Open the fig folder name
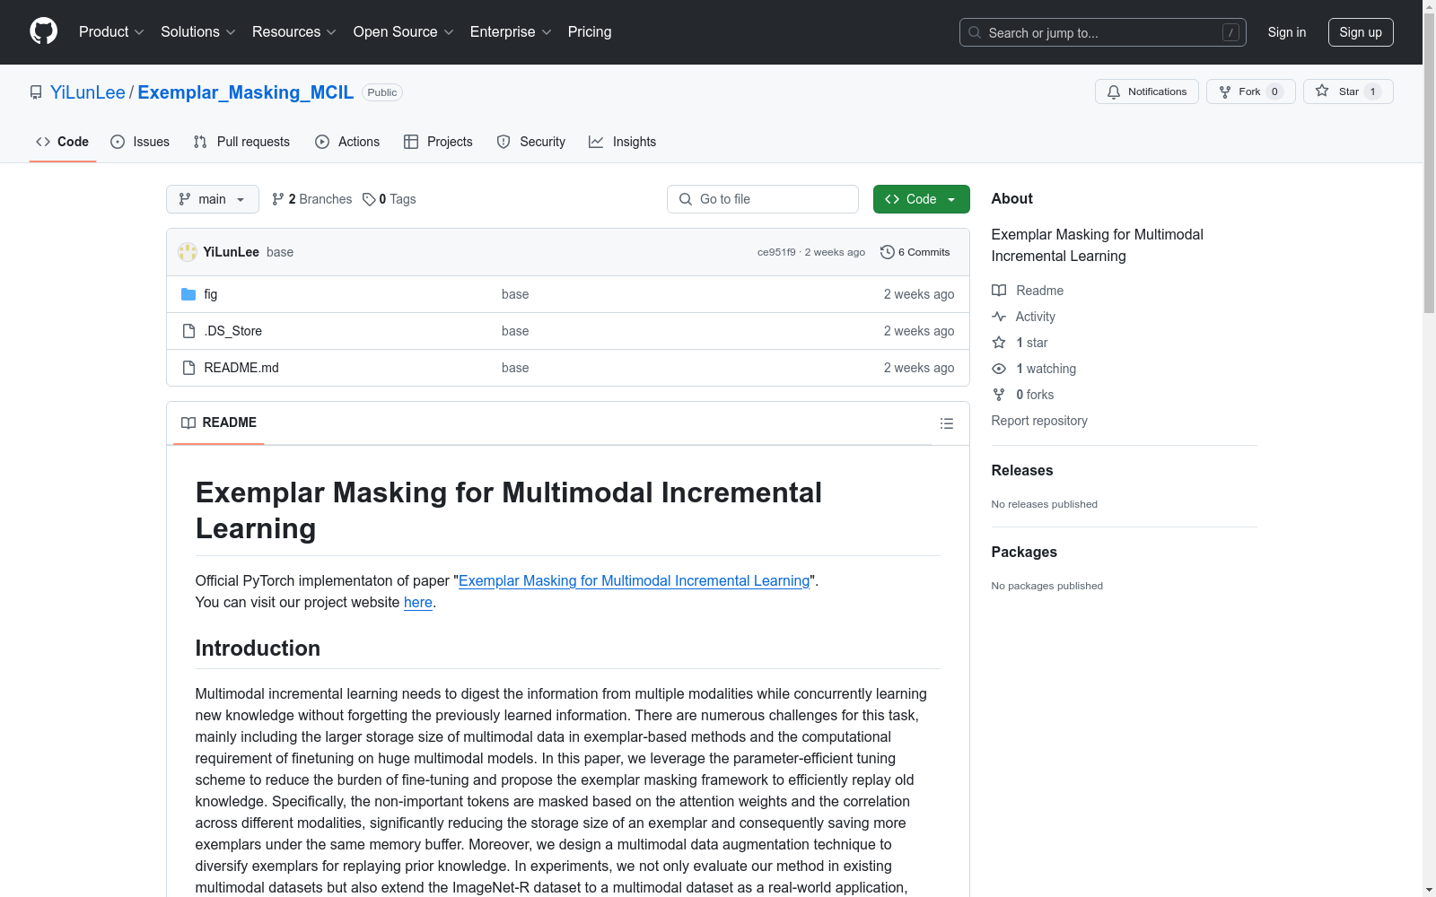 coord(211,294)
